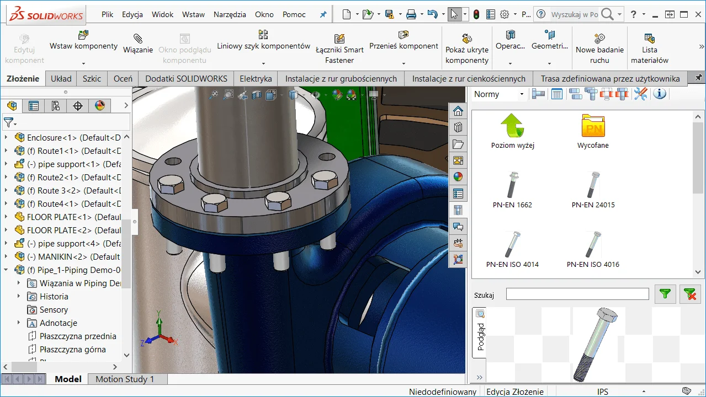Collapse the Pipe_1-Piping Demo tree node

[x=7, y=270]
